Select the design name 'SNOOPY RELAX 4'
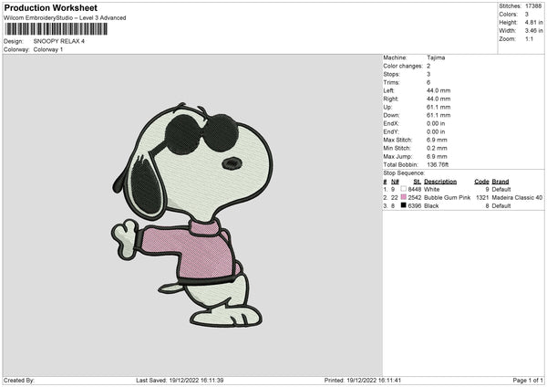Screen dimensions: 547x387 (59, 41)
